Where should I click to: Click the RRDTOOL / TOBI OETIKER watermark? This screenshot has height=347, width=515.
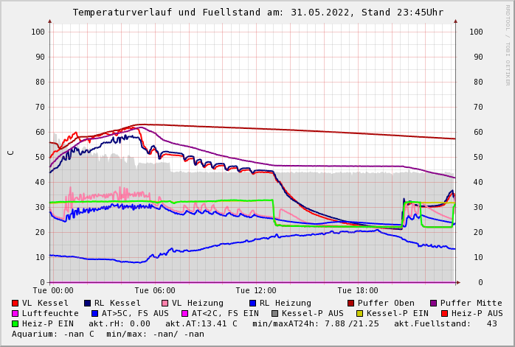[508, 44]
